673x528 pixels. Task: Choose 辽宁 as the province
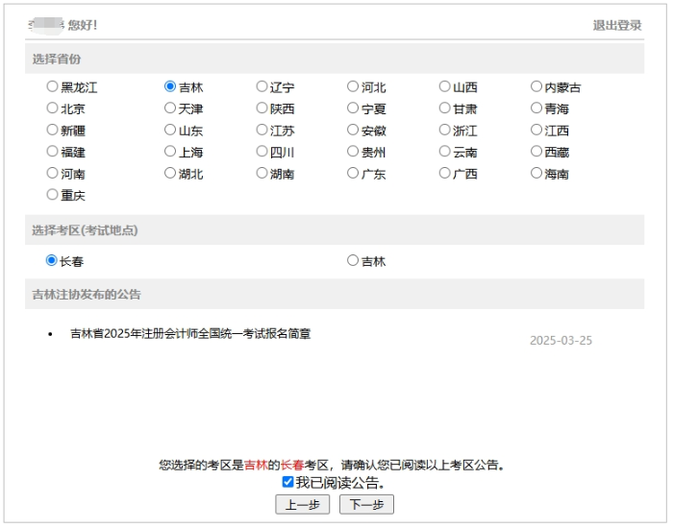pos(262,86)
